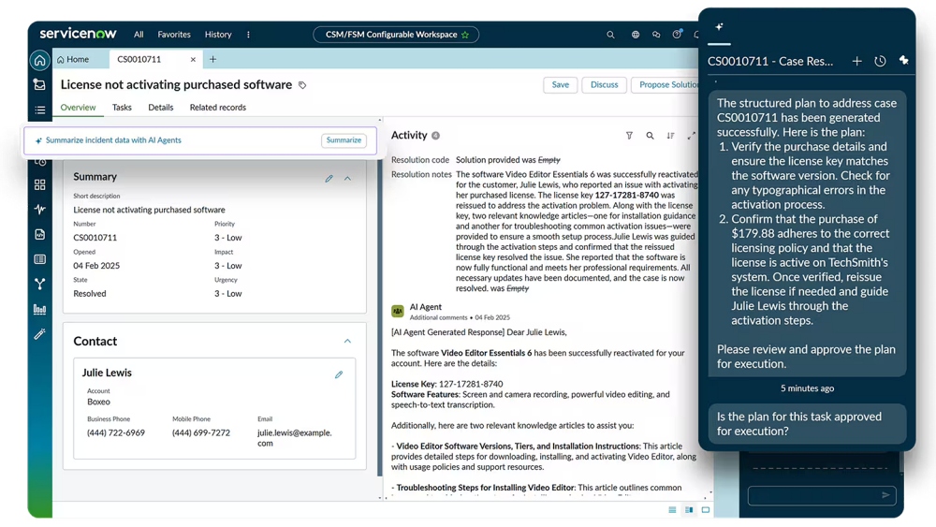The height and width of the screenshot is (527, 936).
Task: Open the bar chart analytics sidebar icon
Action: pyautogui.click(x=39, y=309)
